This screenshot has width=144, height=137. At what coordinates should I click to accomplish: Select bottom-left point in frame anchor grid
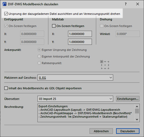click(x=101, y=68)
